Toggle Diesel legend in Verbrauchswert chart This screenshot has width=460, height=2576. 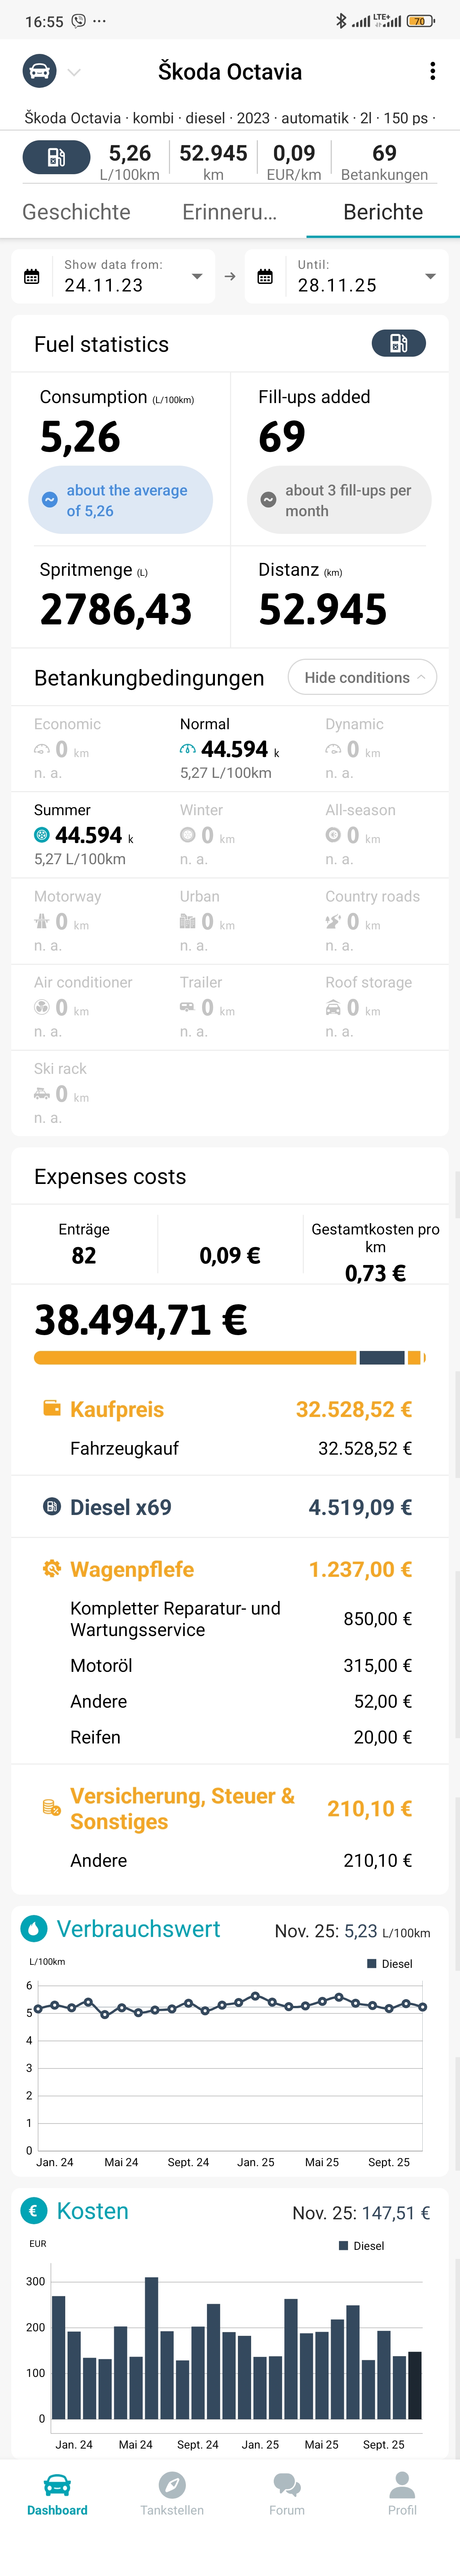coord(390,1963)
